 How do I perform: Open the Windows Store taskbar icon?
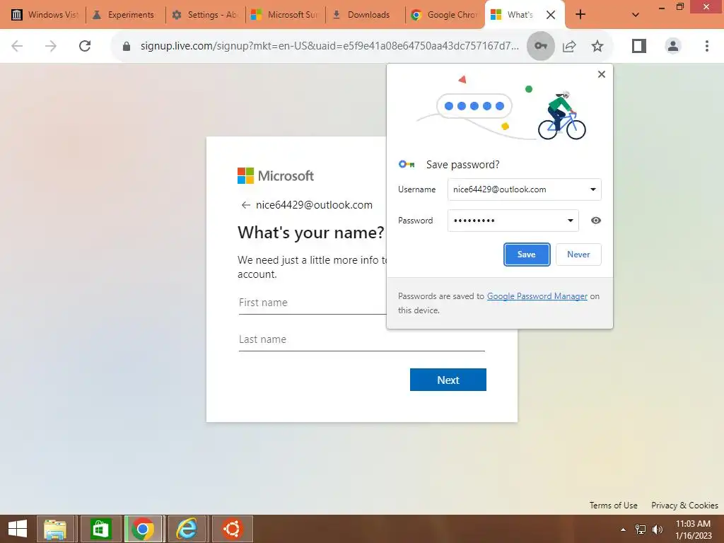[x=100, y=529]
